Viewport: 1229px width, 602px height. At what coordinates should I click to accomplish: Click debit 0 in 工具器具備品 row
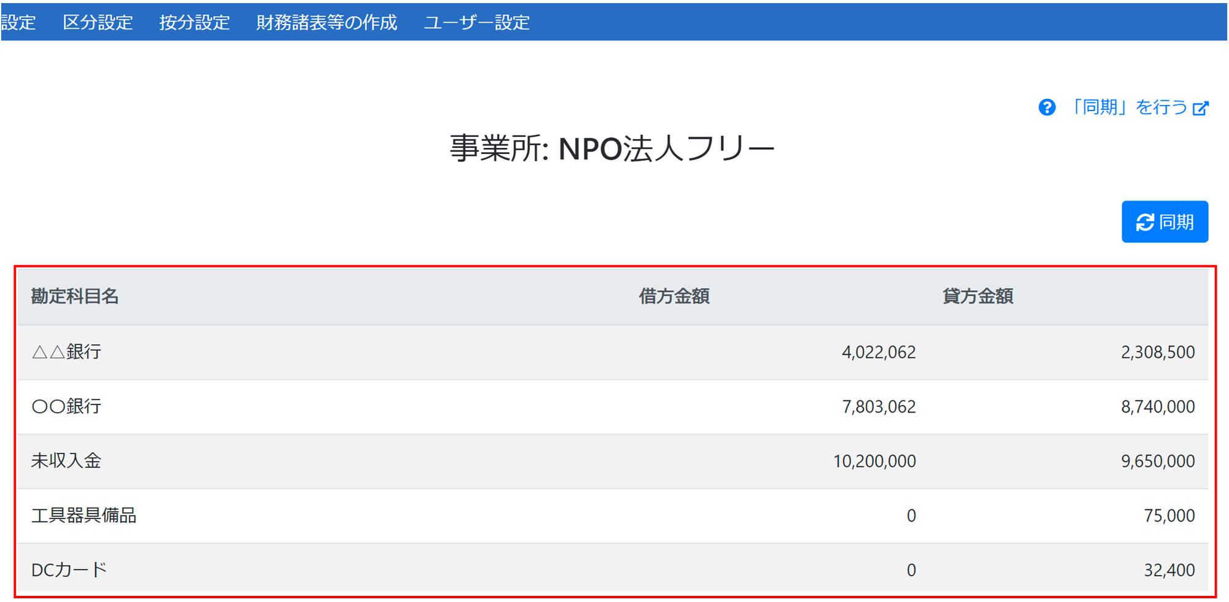click(911, 516)
